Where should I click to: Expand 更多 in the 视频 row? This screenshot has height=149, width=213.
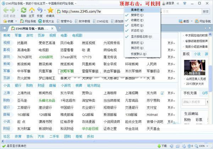[171, 43]
